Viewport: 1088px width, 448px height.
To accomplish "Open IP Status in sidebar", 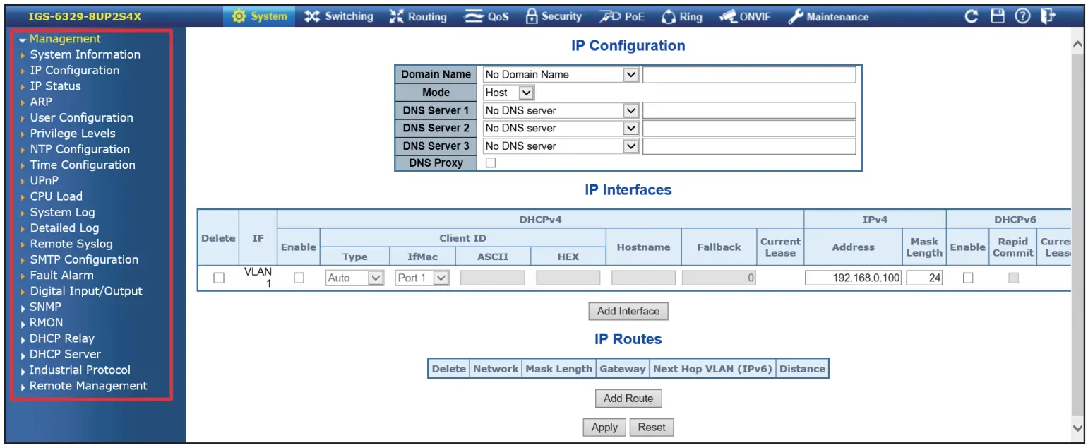I will (55, 86).
